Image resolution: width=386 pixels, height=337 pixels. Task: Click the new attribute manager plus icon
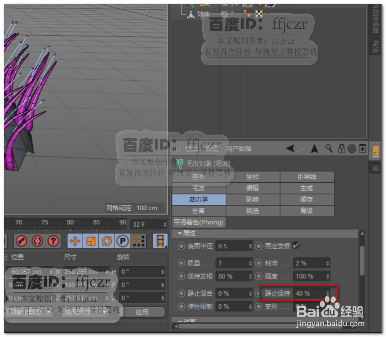pos(362,148)
